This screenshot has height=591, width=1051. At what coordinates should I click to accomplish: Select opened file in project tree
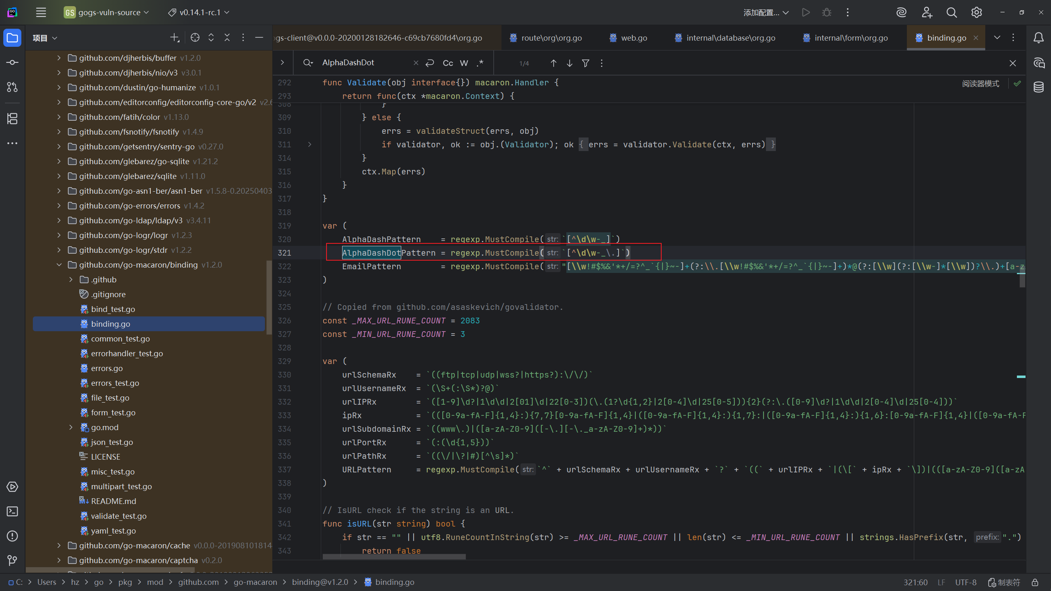click(x=195, y=38)
